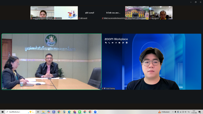Open LINE app from taskbar
The height and width of the screenshot is (114, 203).
[80, 112]
